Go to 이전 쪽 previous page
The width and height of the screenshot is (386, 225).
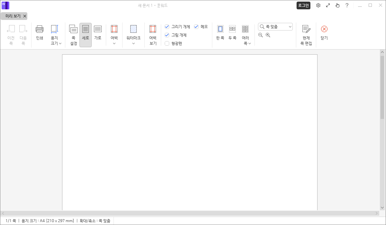pos(11,35)
